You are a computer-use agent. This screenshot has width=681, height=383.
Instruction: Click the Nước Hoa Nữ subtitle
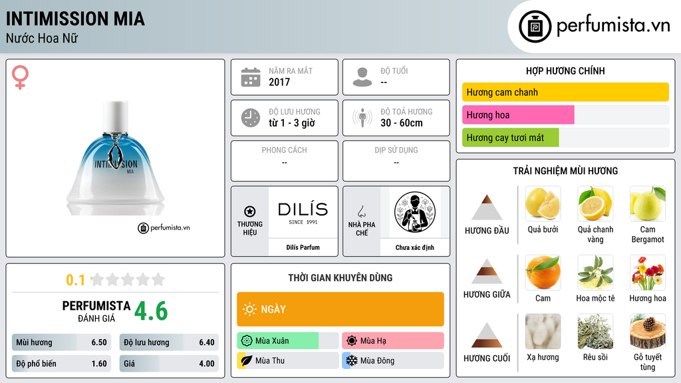[42, 38]
